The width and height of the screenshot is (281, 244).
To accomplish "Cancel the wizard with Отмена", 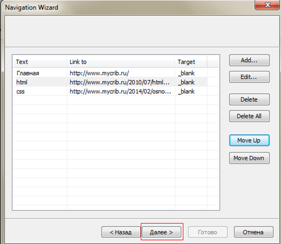I will (x=253, y=232).
